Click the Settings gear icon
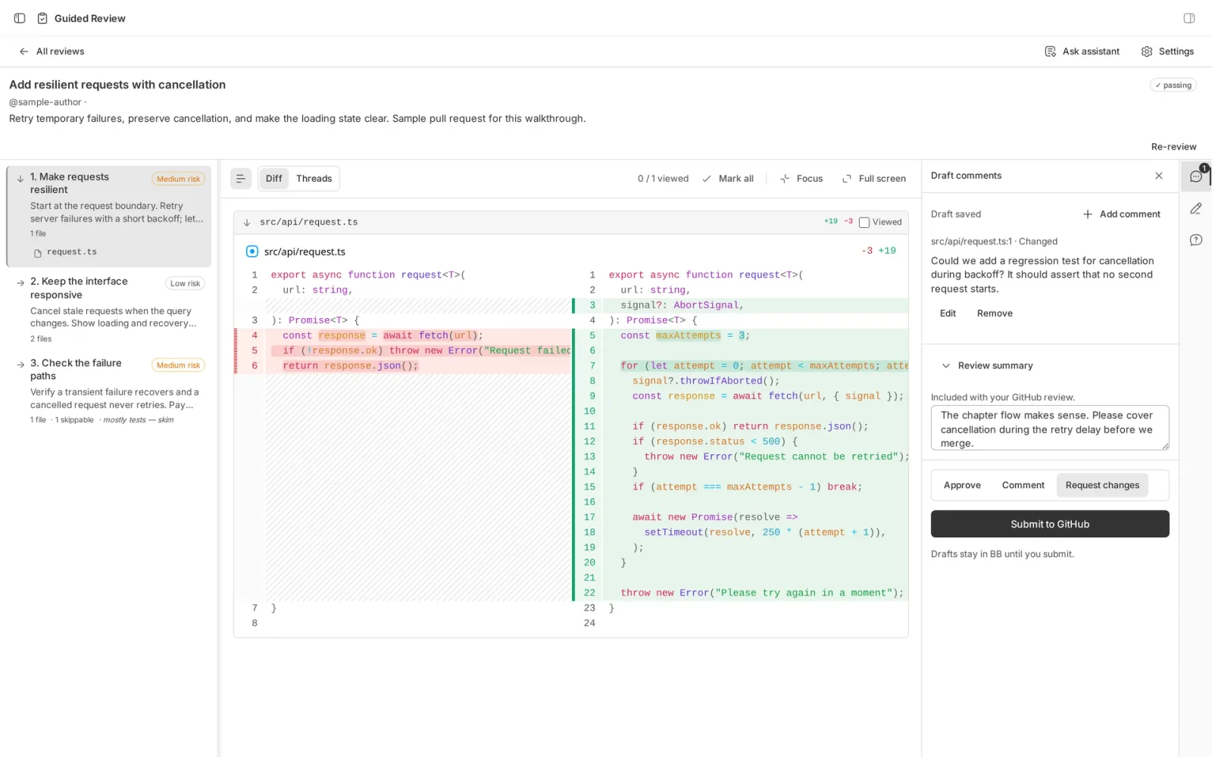This screenshot has width=1212, height=757. pyautogui.click(x=1147, y=51)
